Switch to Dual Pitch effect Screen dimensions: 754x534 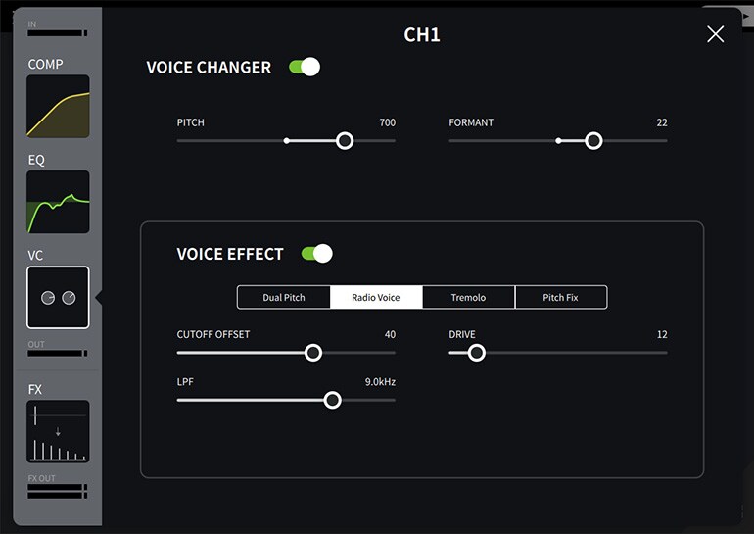pos(284,297)
